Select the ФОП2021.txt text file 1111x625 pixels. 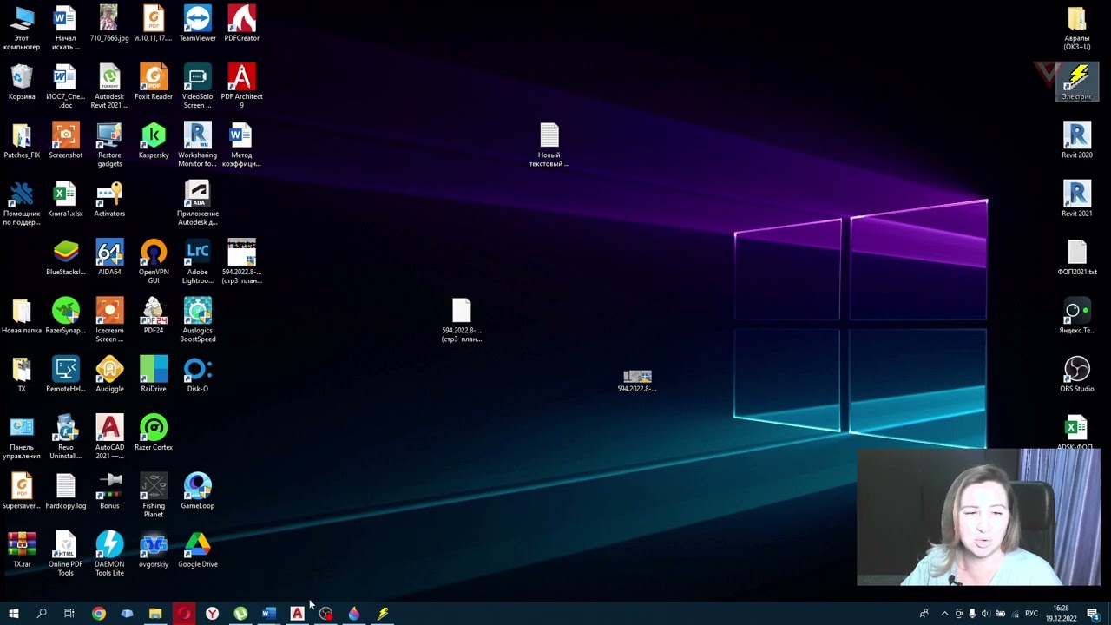pyautogui.click(x=1076, y=257)
